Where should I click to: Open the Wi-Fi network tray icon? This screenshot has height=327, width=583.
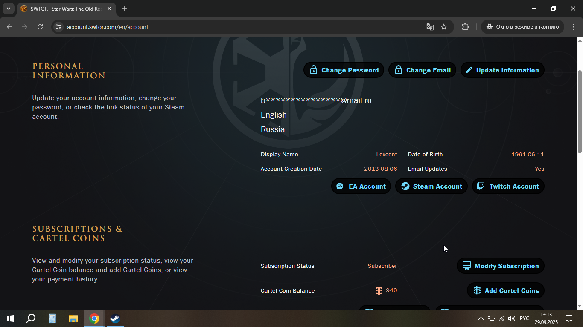click(x=502, y=318)
